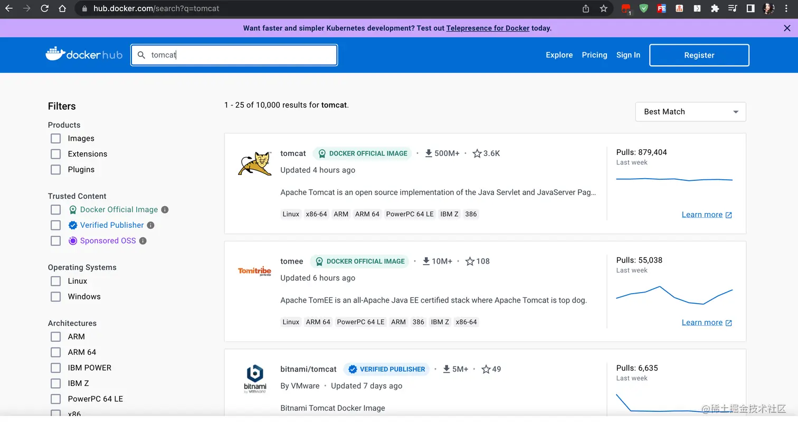The width and height of the screenshot is (798, 426).
Task: Open the browser side panel icon
Action: (x=750, y=8)
